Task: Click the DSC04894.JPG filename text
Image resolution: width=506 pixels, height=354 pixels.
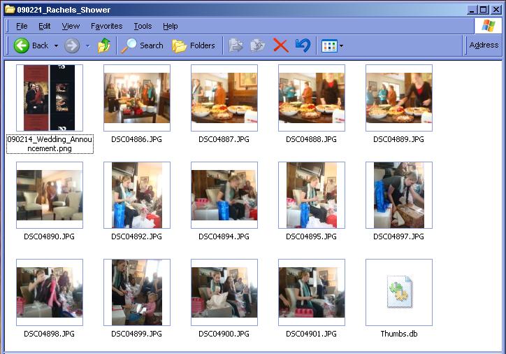Action: tap(224, 236)
